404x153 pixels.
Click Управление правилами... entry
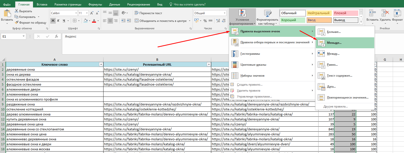272,97
